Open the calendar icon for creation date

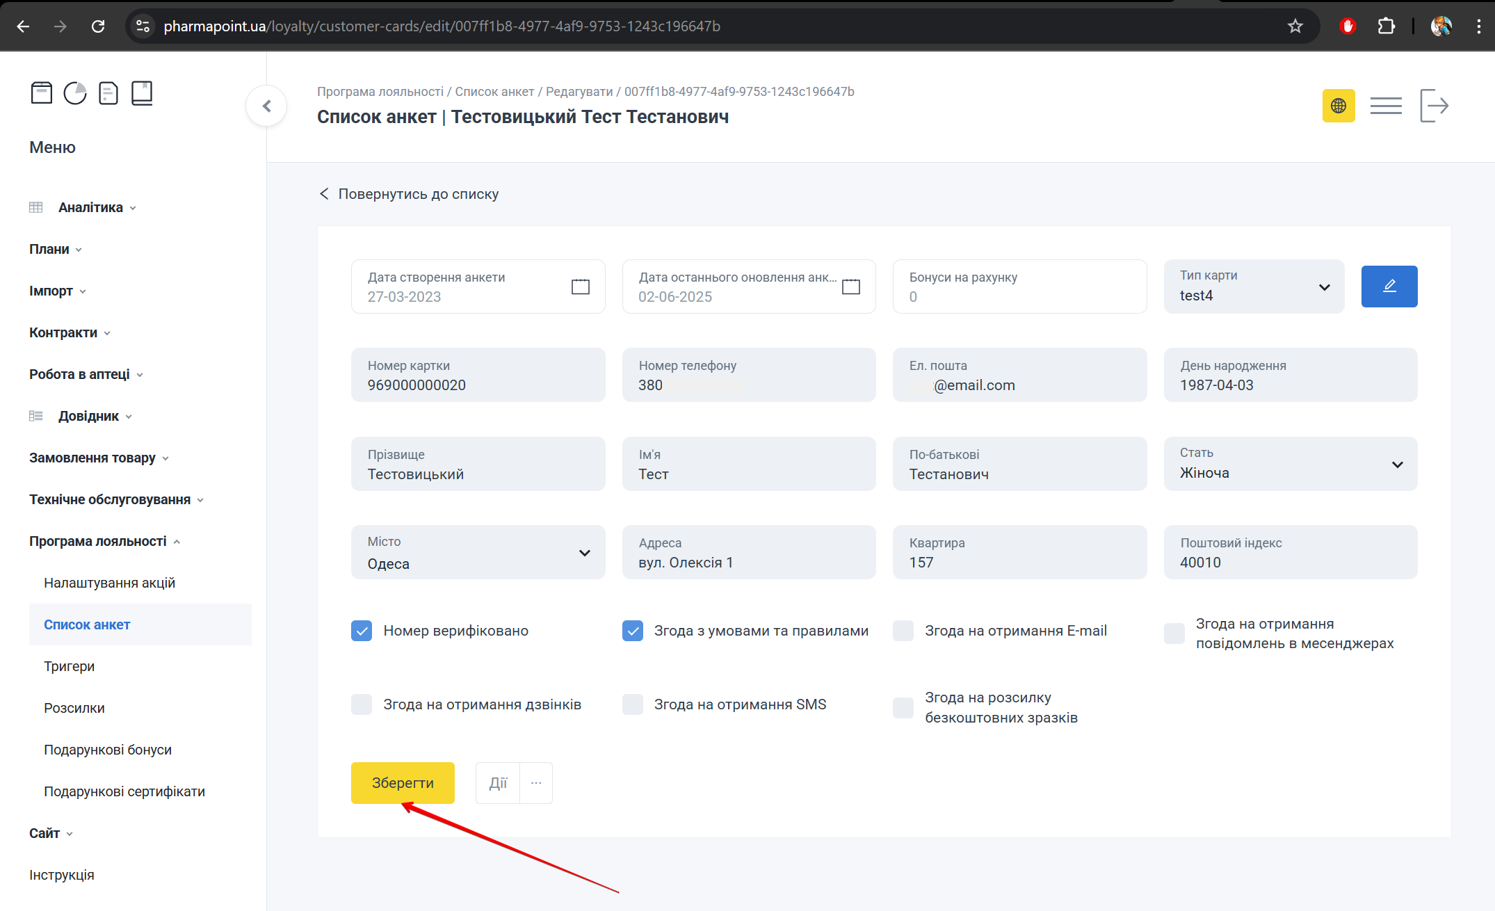coord(579,286)
